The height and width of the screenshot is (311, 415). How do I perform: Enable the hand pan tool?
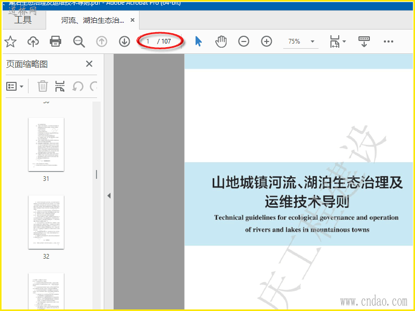(x=221, y=41)
